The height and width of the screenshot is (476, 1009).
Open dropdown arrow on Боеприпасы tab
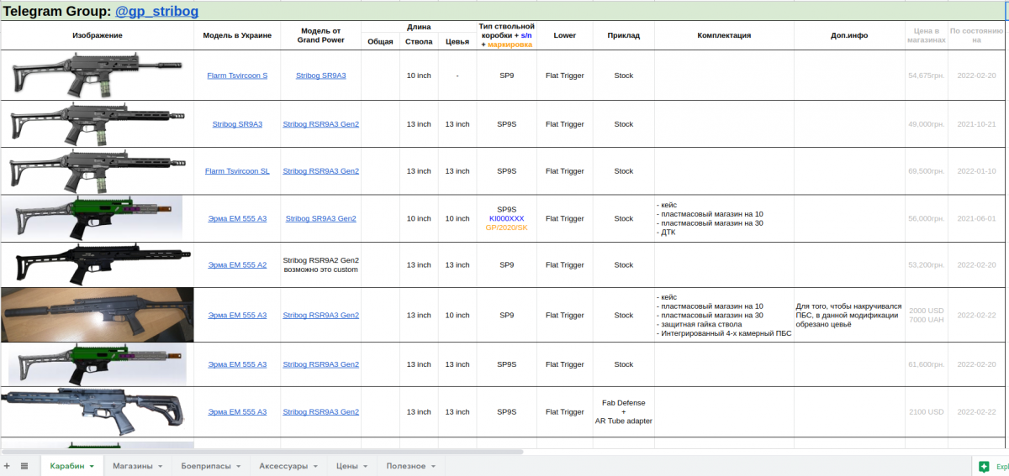(x=239, y=466)
